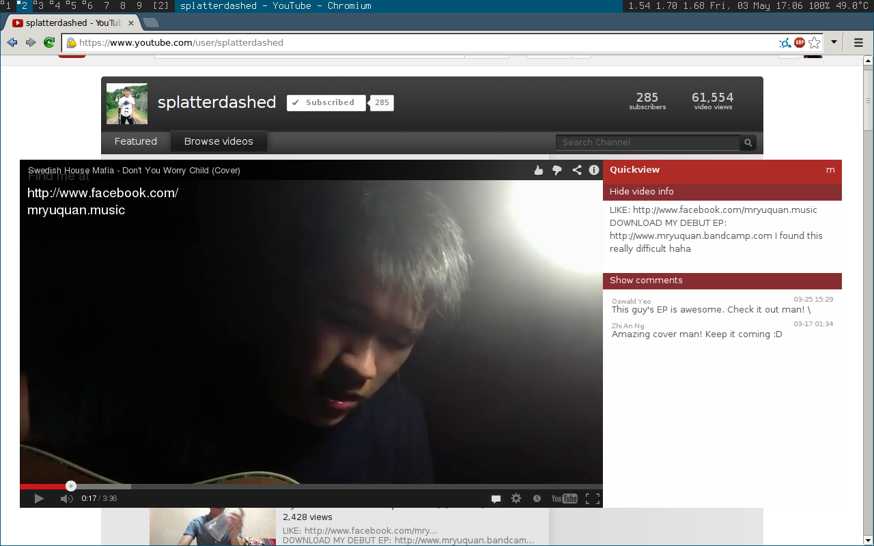Click the [2] layout indicator in the top bar
Image resolution: width=874 pixels, height=546 pixels.
[x=161, y=5]
